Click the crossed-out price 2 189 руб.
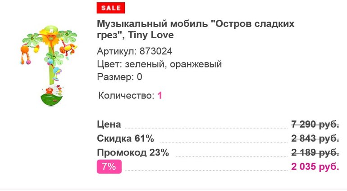The image size is (347, 191). coord(315,152)
